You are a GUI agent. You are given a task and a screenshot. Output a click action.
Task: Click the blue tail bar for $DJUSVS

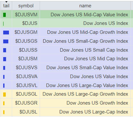pyautogui.click(x=4, y=68)
